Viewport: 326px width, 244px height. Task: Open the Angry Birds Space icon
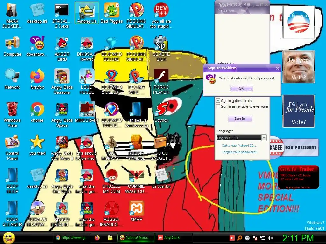[x=62, y=114]
